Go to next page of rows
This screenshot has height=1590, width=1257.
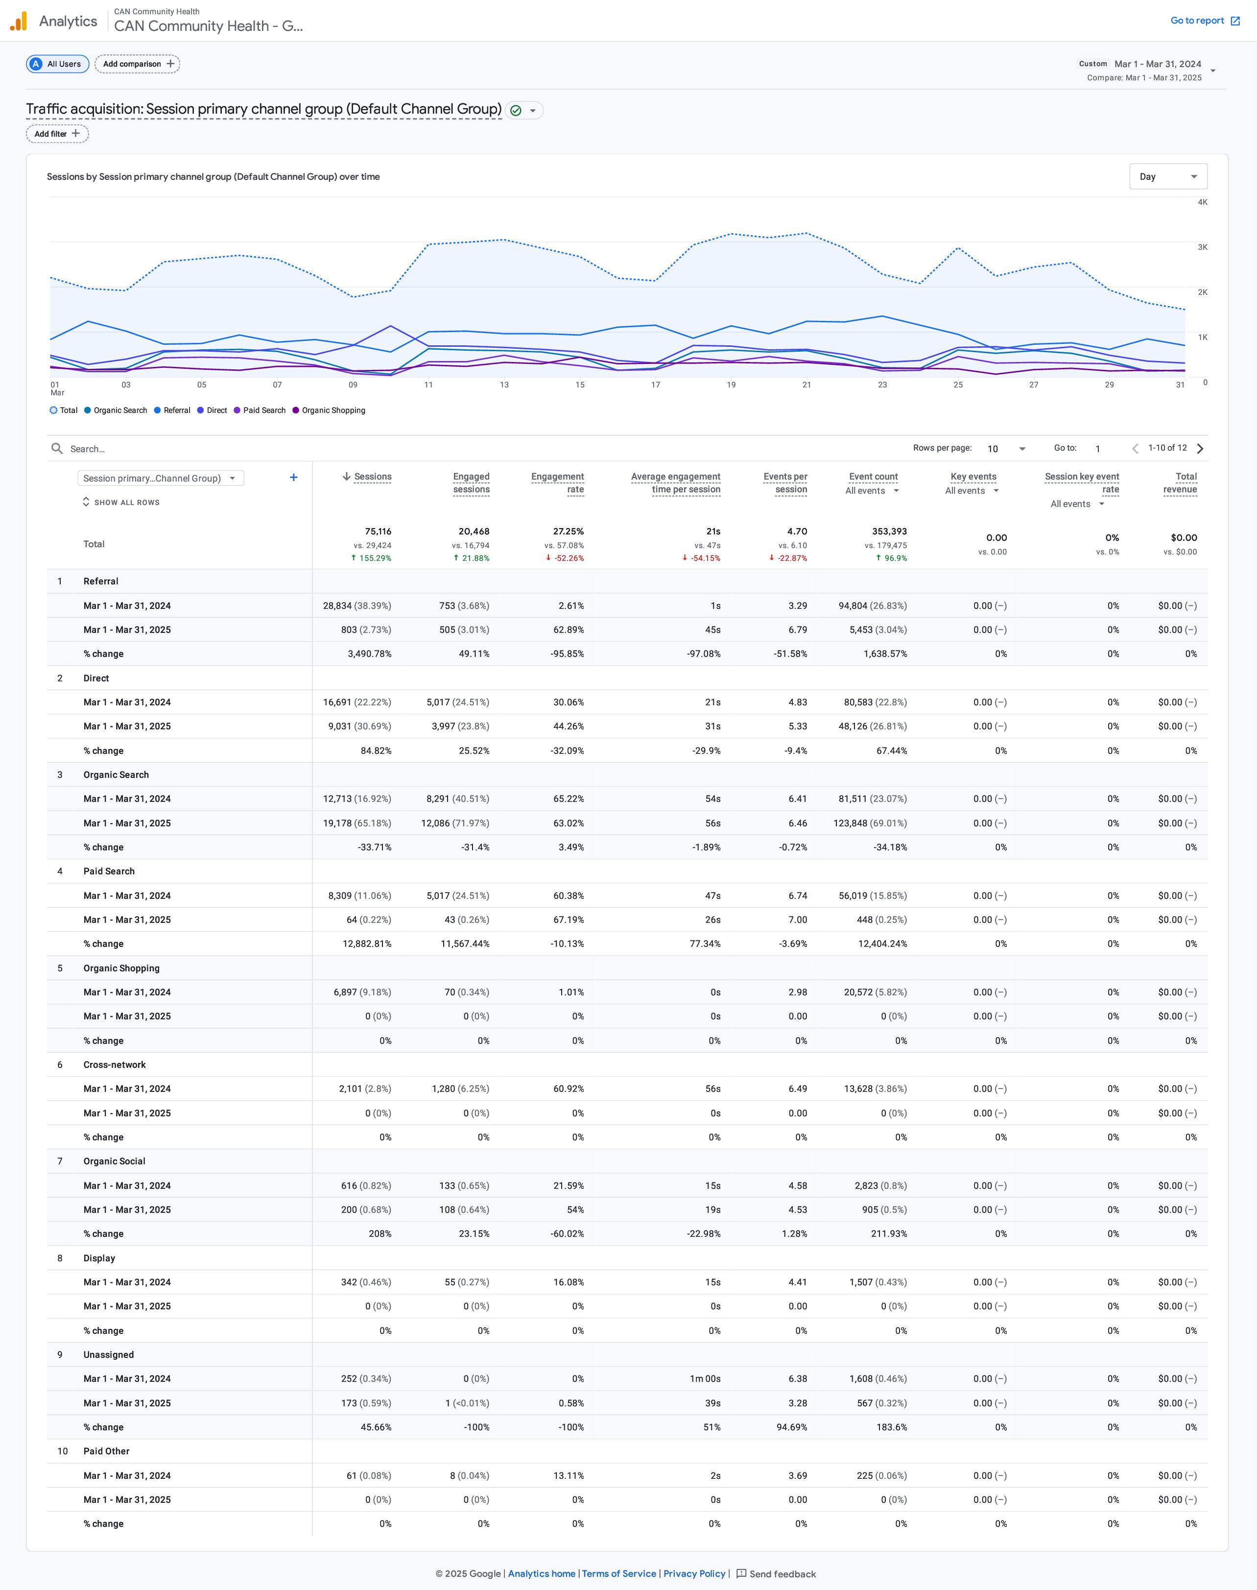click(x=1200, y=448)
